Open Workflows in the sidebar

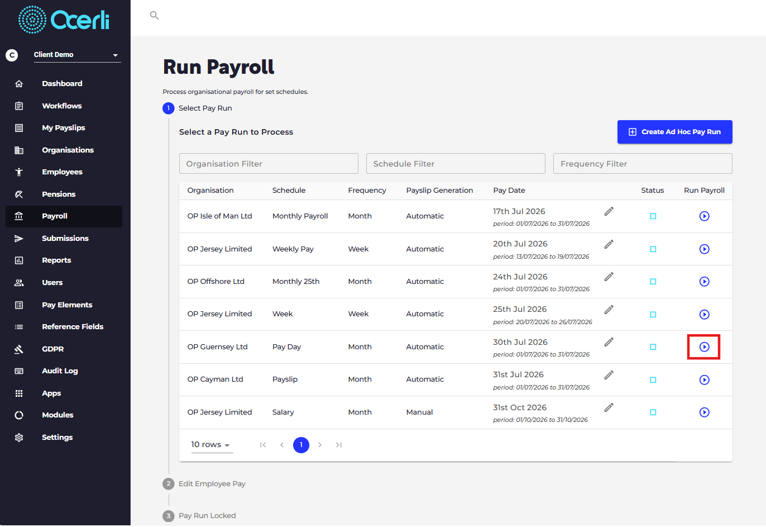tap(61, 106)
